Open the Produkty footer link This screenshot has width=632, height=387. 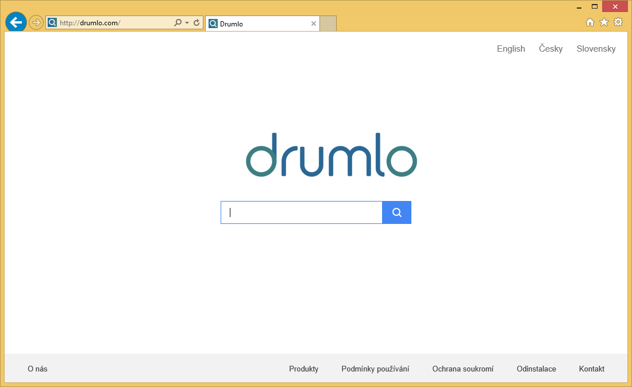tap(303, 369)
